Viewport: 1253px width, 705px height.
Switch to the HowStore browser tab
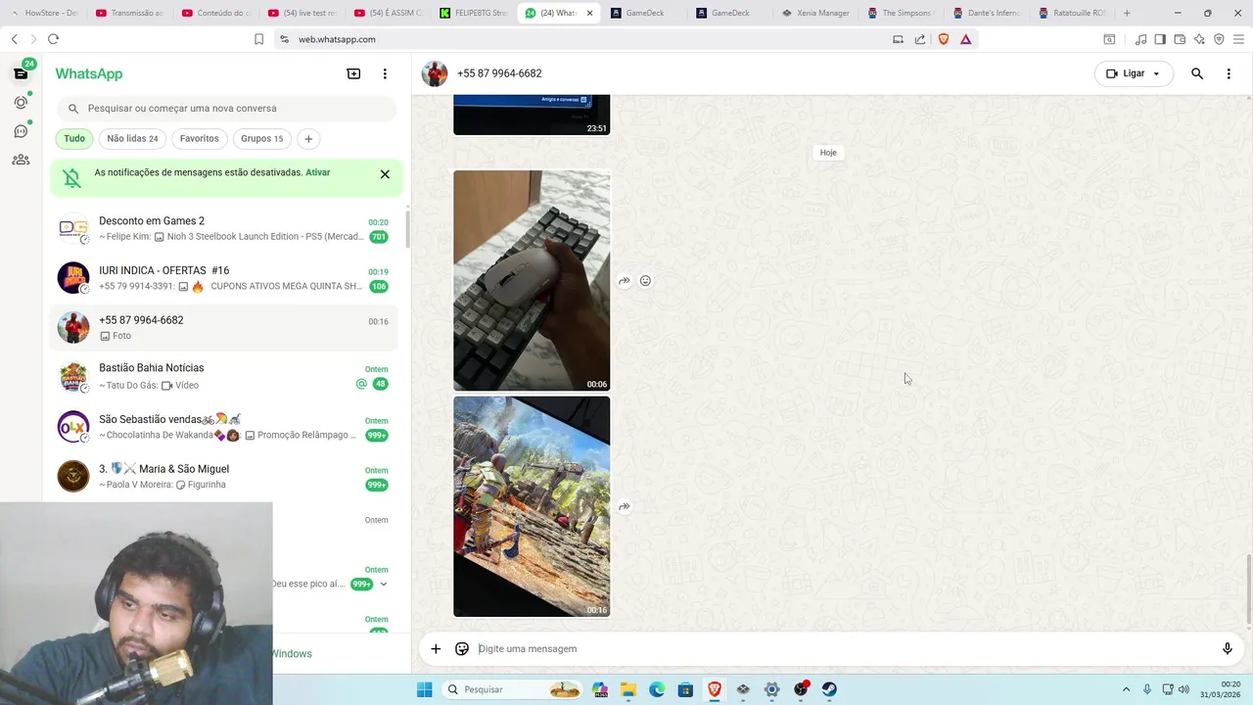[45, 13]
